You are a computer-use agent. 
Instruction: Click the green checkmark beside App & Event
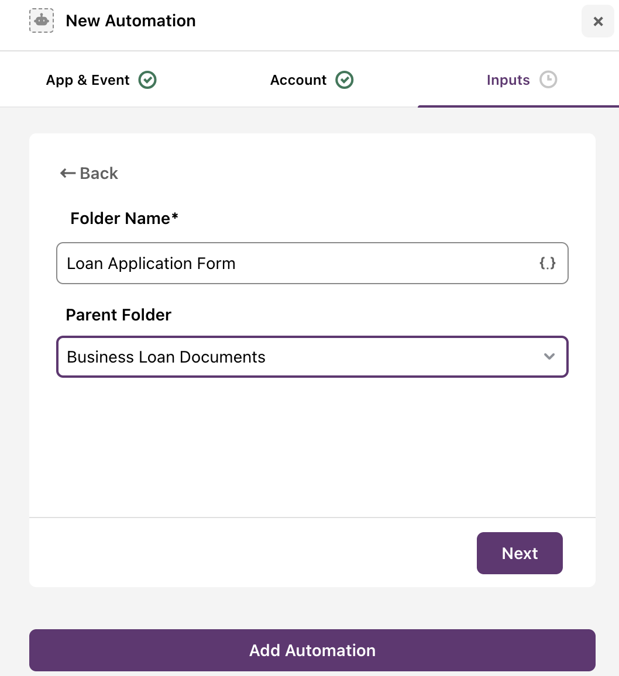point(147,80)
